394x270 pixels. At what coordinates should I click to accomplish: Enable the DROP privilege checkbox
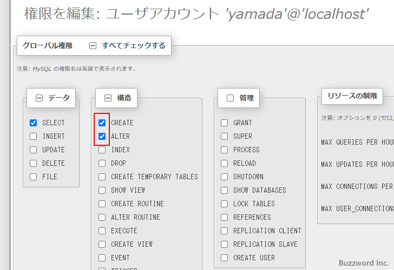coord(102,164)
